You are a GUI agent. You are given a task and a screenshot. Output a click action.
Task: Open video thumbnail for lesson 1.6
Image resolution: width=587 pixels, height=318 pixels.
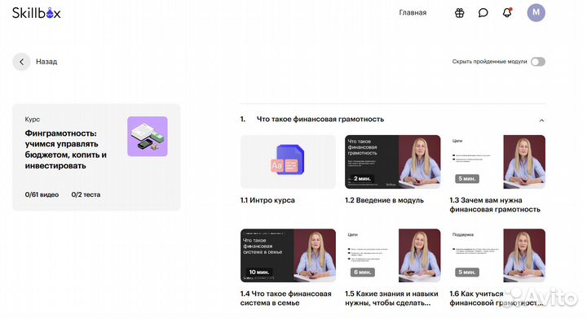[497, 255]
